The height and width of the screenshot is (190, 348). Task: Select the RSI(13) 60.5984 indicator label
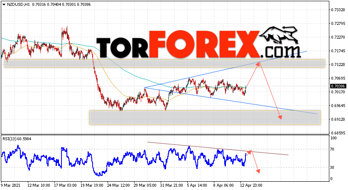tap(17, 139)
